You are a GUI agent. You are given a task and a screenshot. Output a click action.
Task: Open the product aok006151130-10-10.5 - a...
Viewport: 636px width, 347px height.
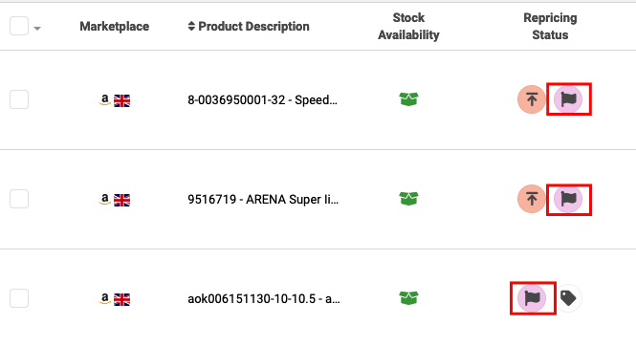pyautogui.click(x=264, y=299)
